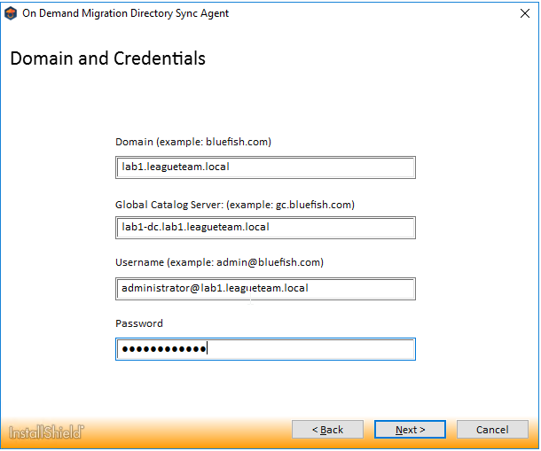The width and height of the screenshot is (541, 451).
Task: Go back with the Back button
Action: coord(327,429)
